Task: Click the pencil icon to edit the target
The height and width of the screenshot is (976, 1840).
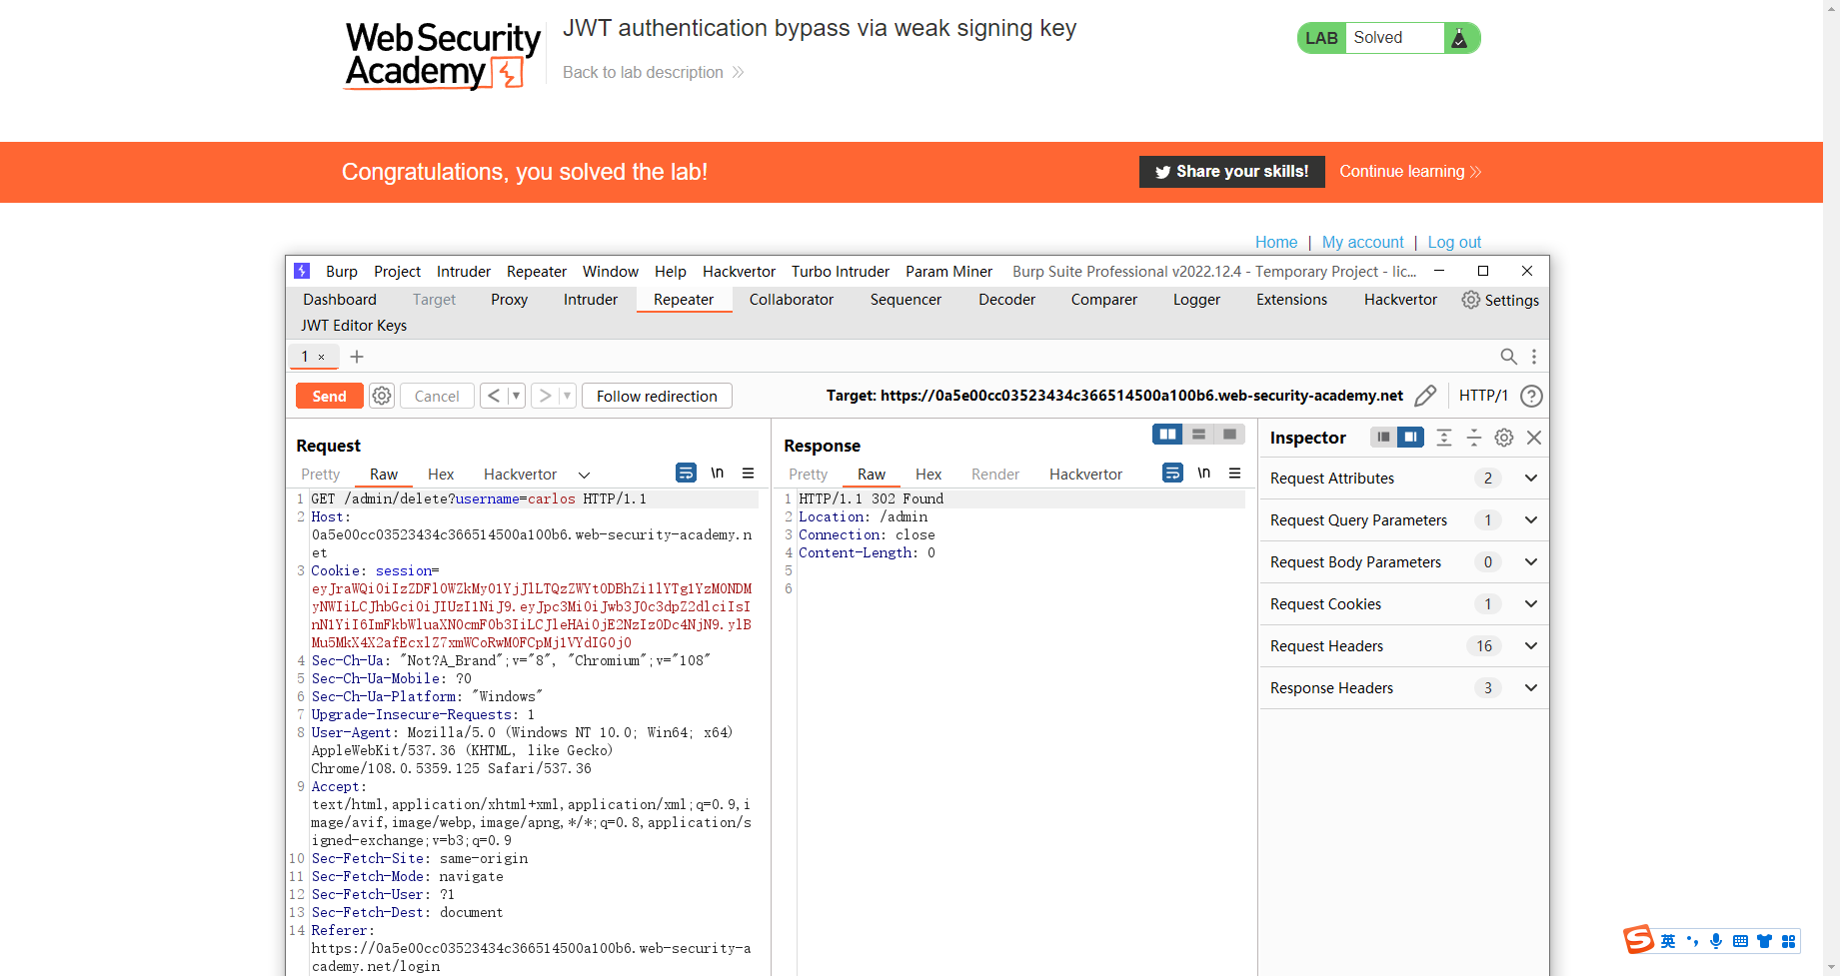Action: coord(1426,396)
